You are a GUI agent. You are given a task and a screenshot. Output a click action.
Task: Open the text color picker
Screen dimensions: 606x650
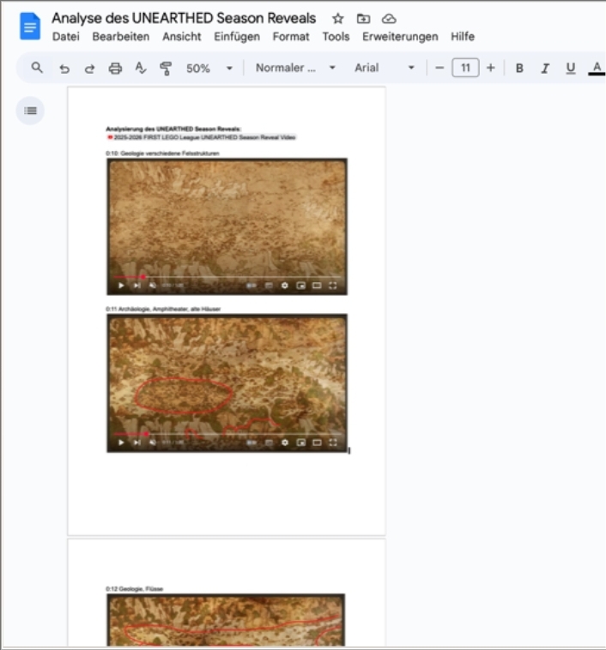point(597,68)
